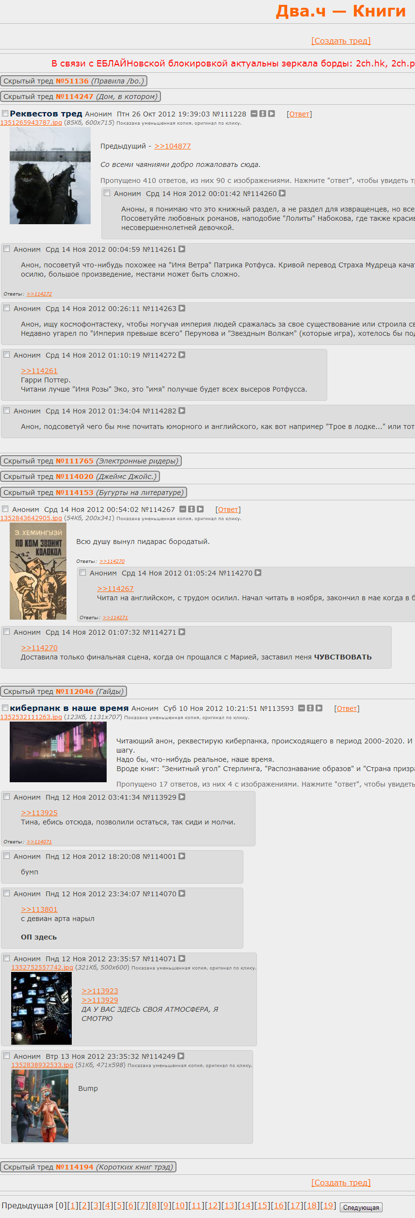Go to page 17 in pagination
415x1218 pixels.
(x=295, y=1205)
